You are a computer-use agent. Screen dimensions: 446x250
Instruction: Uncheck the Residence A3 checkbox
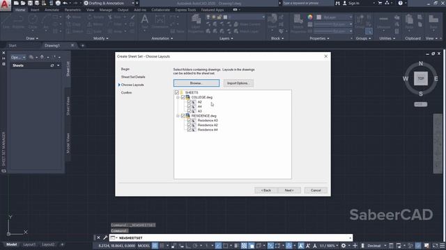[x=189, y=120]
